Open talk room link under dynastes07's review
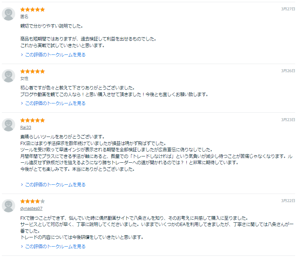 click(55, 247)
